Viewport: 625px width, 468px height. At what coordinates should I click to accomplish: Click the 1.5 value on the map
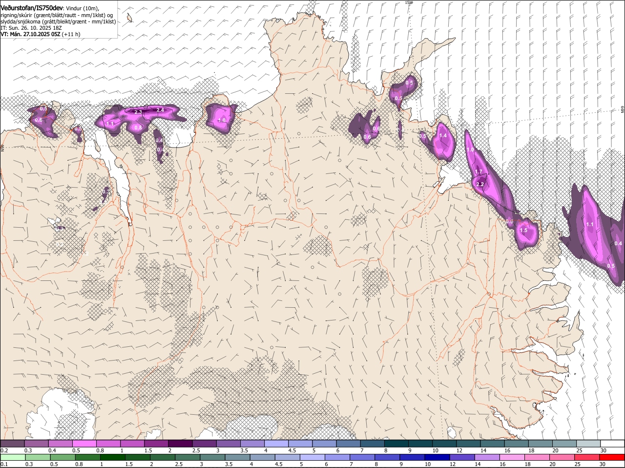pos(524,231)
